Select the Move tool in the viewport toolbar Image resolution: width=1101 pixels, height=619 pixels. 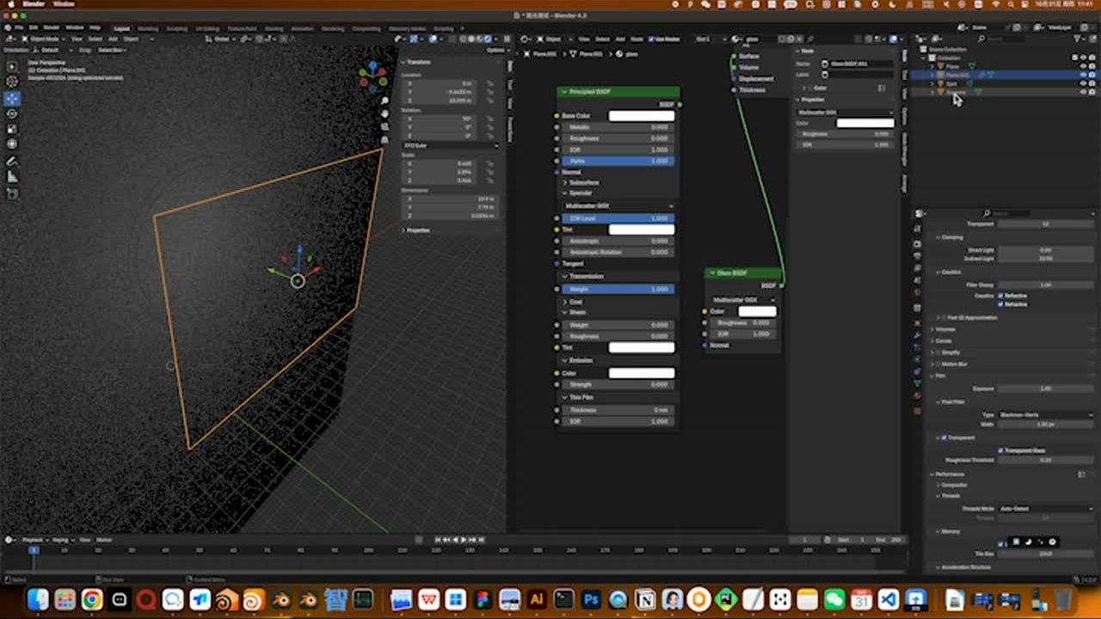12,98
